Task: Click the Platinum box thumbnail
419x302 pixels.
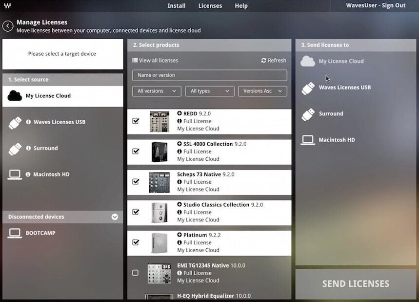Action: [160, 243]
